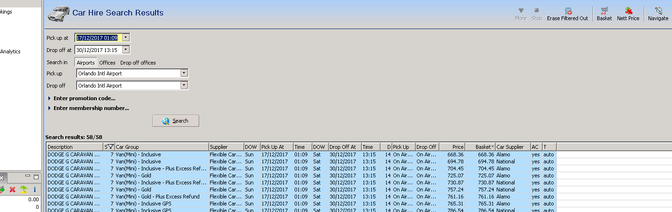Sort by Price column header
672x212 pixels.
[452, 147]
